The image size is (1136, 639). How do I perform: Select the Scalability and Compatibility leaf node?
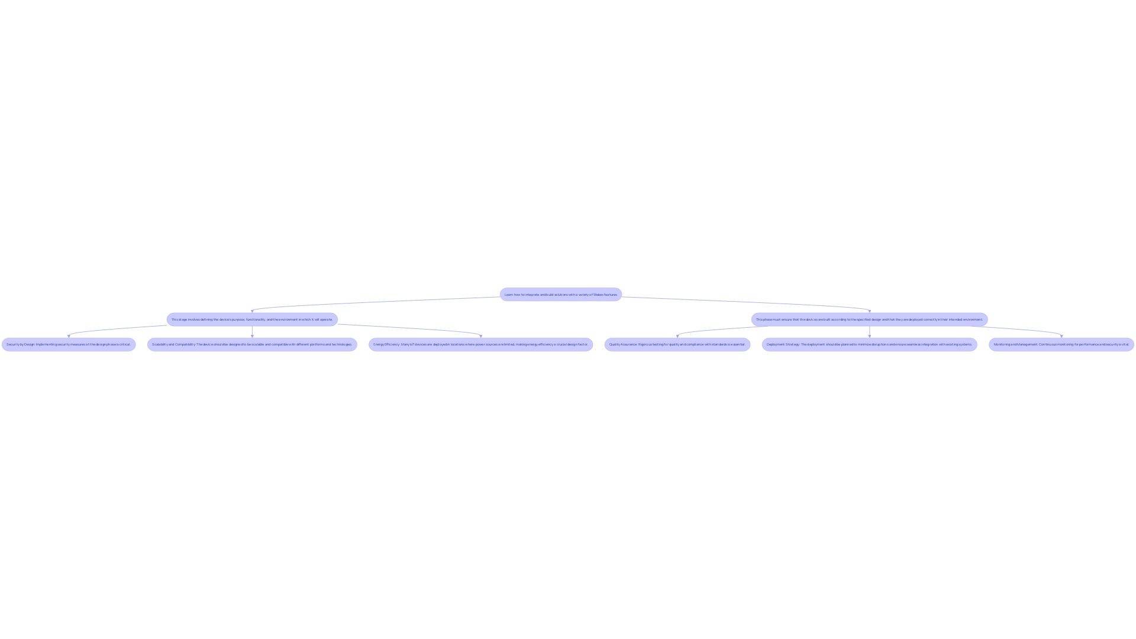point(252,344)
